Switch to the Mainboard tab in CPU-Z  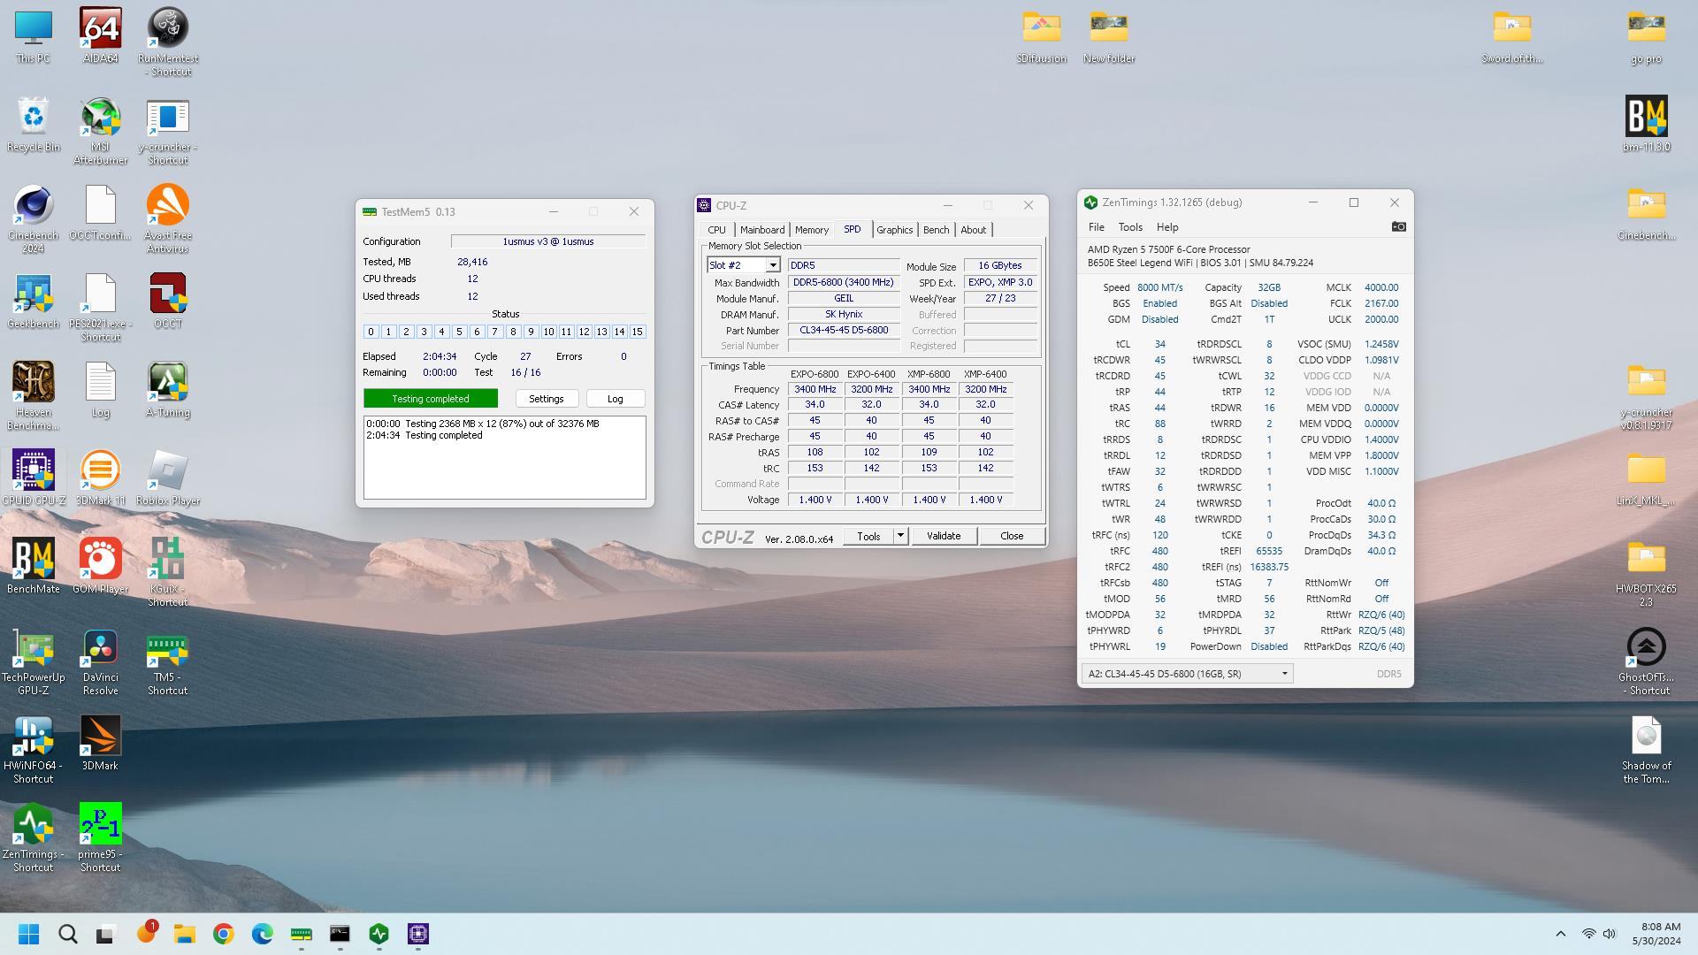761,230
